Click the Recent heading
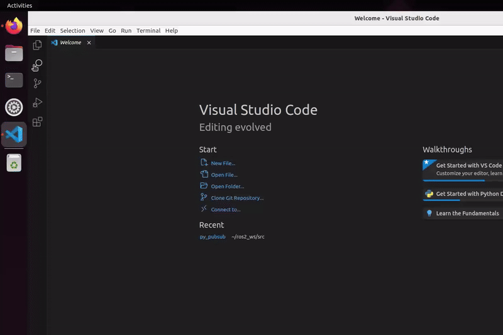The width and height of the screenshot is (503, 335). click(211, 225)
